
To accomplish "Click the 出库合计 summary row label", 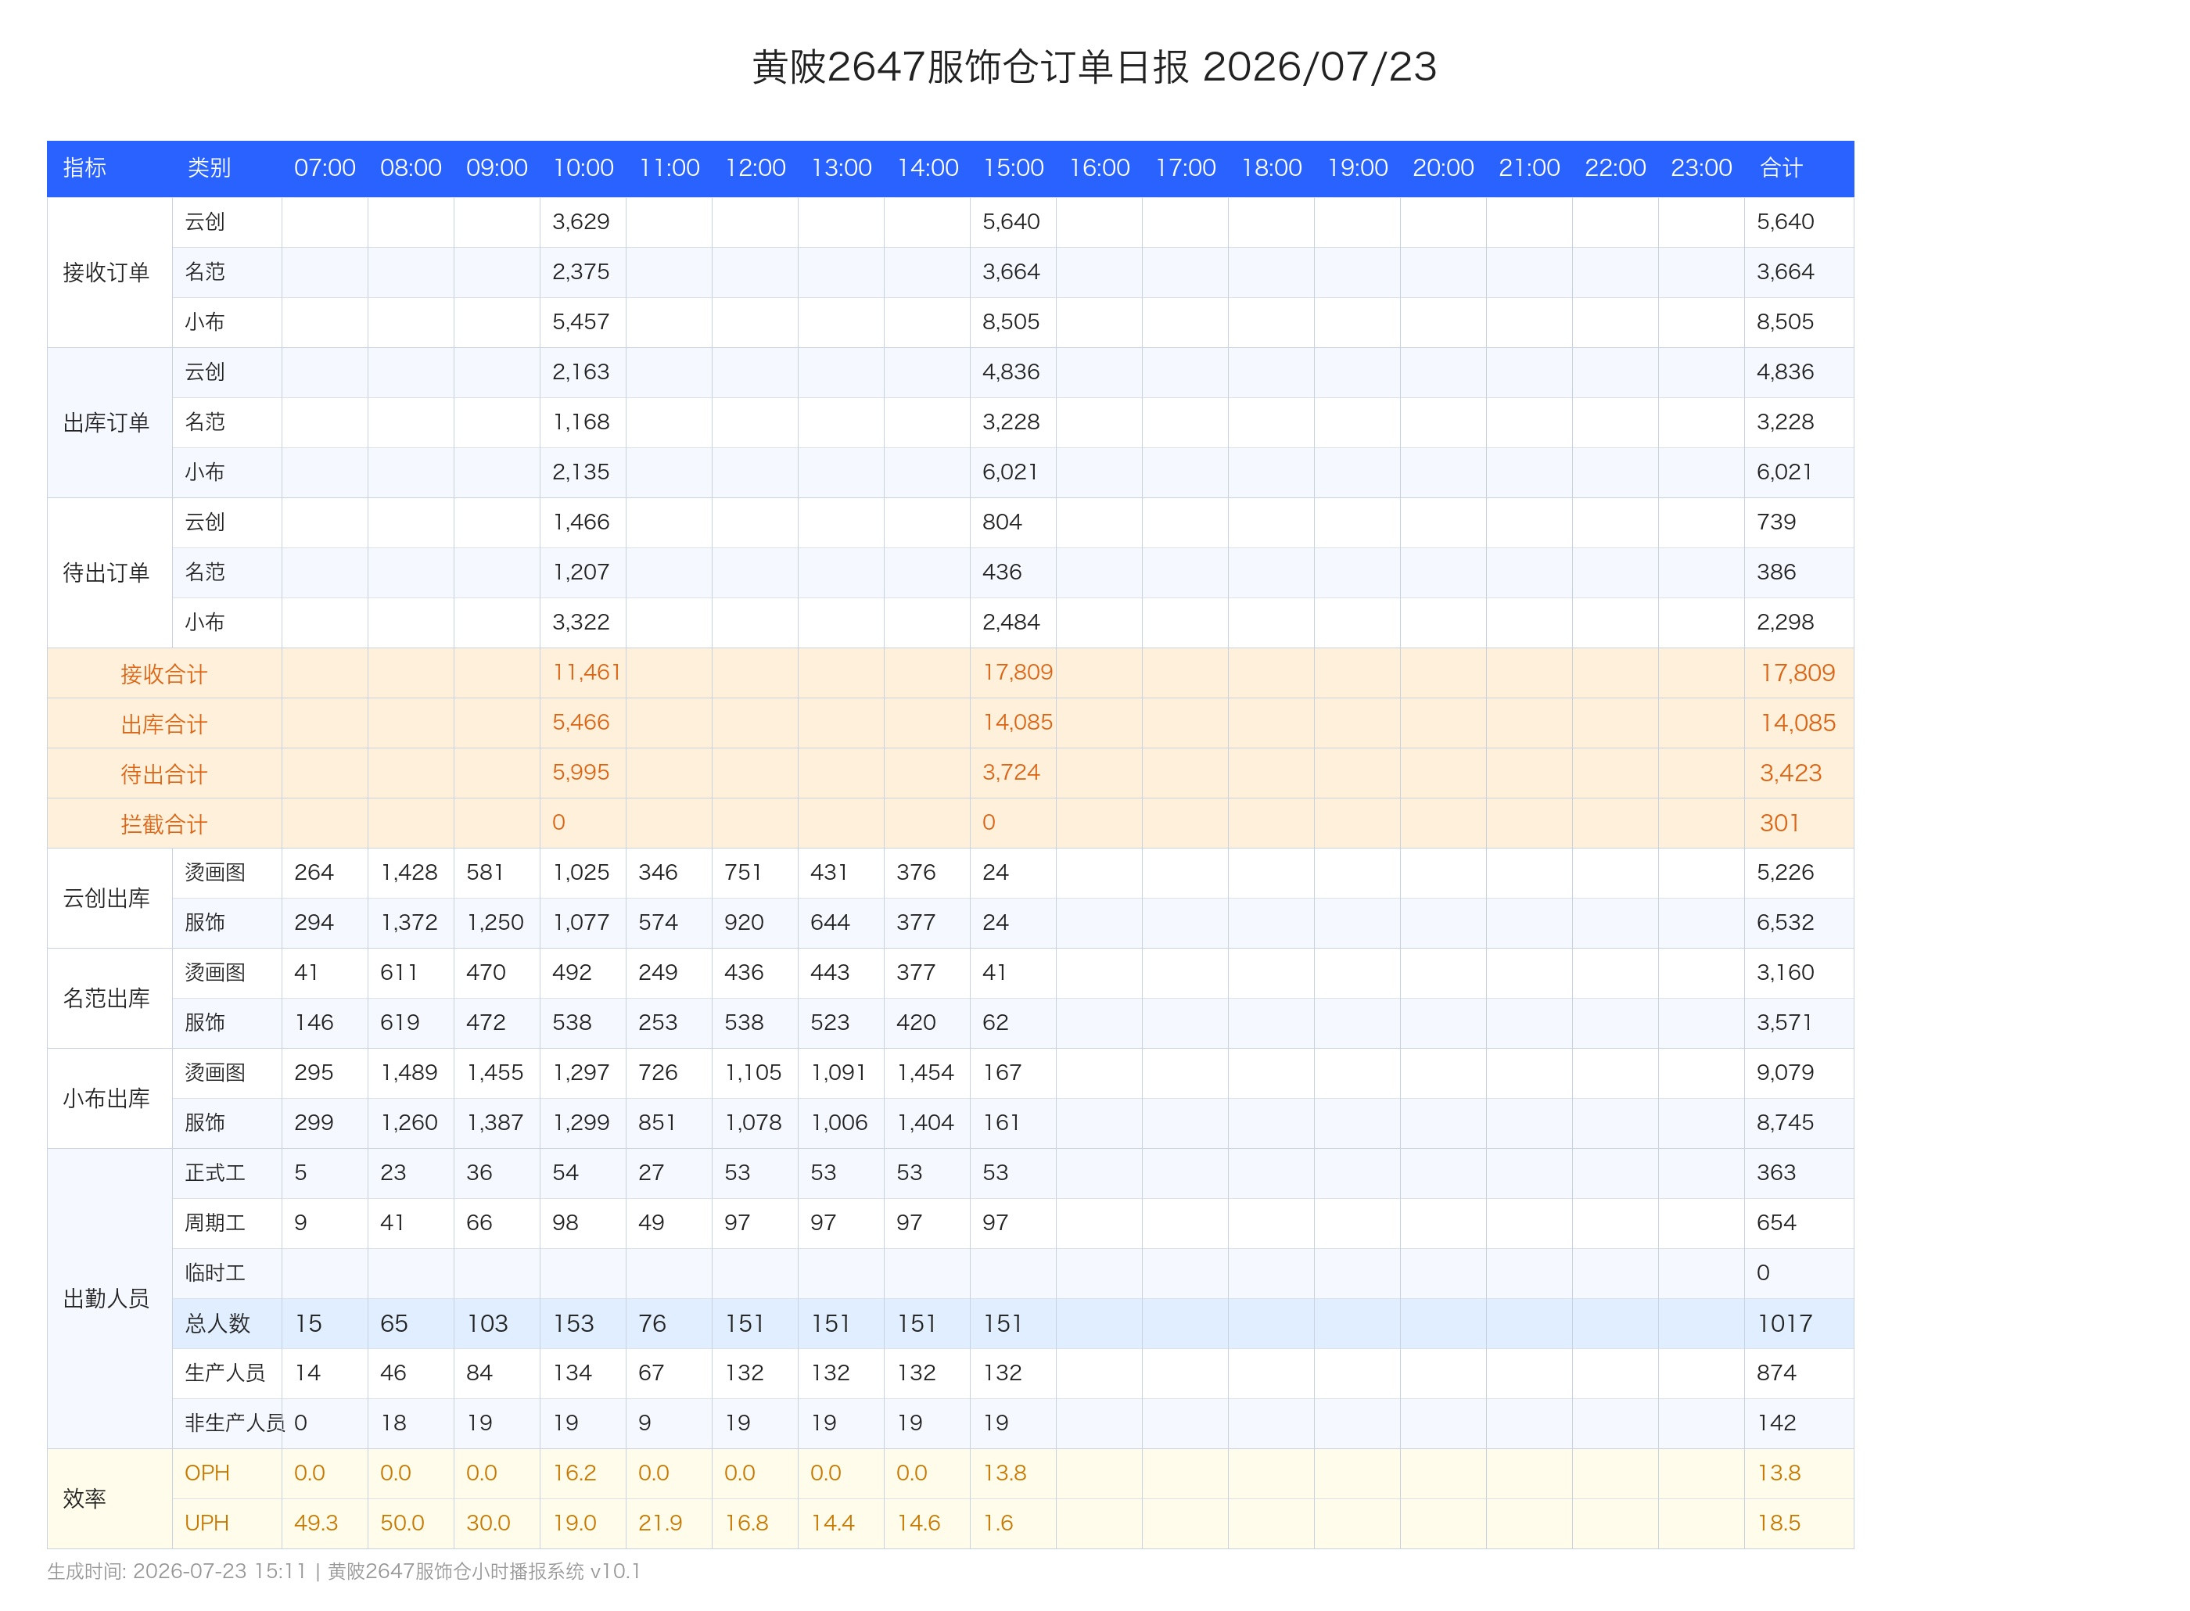I will 163,725.
